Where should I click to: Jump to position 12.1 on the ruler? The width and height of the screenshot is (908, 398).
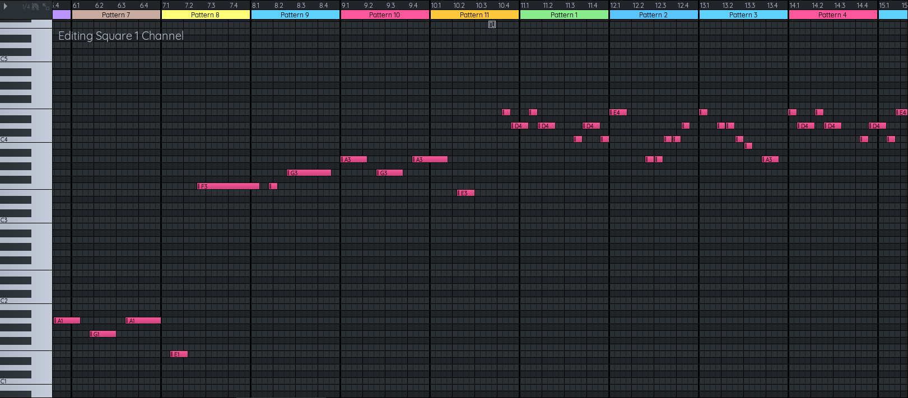point(615,6)
